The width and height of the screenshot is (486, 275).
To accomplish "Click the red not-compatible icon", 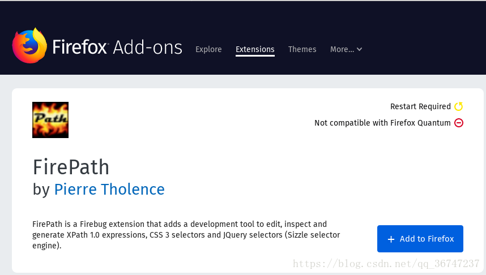I will tap(459, 123).
